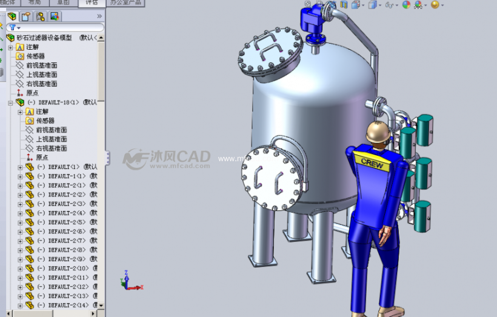The width and height of the screenshot is (497, 317).
Task: Collapse the DEFAULT-18<1> subassembly node
Action: click(10, 102)
